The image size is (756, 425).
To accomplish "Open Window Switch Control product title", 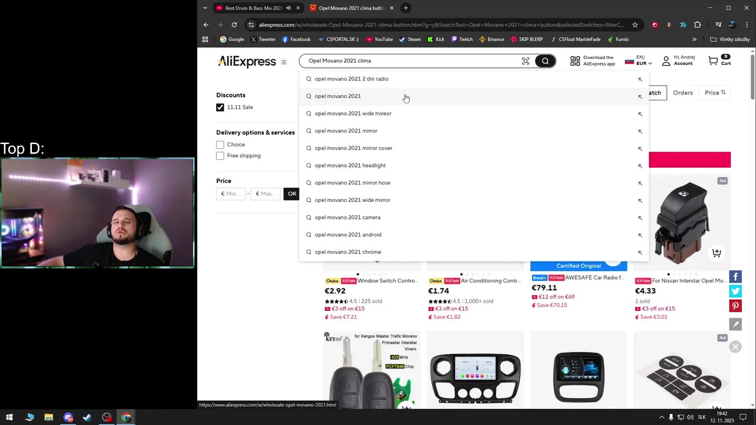I will (x=387, y=281).
